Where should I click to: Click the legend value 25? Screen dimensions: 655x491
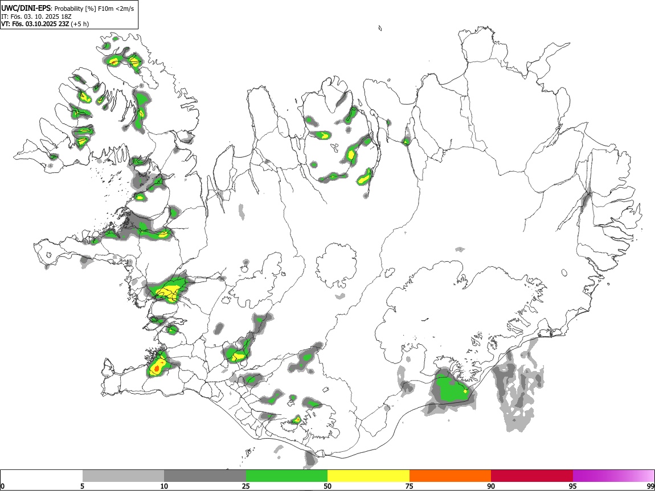tap(246, 486)
